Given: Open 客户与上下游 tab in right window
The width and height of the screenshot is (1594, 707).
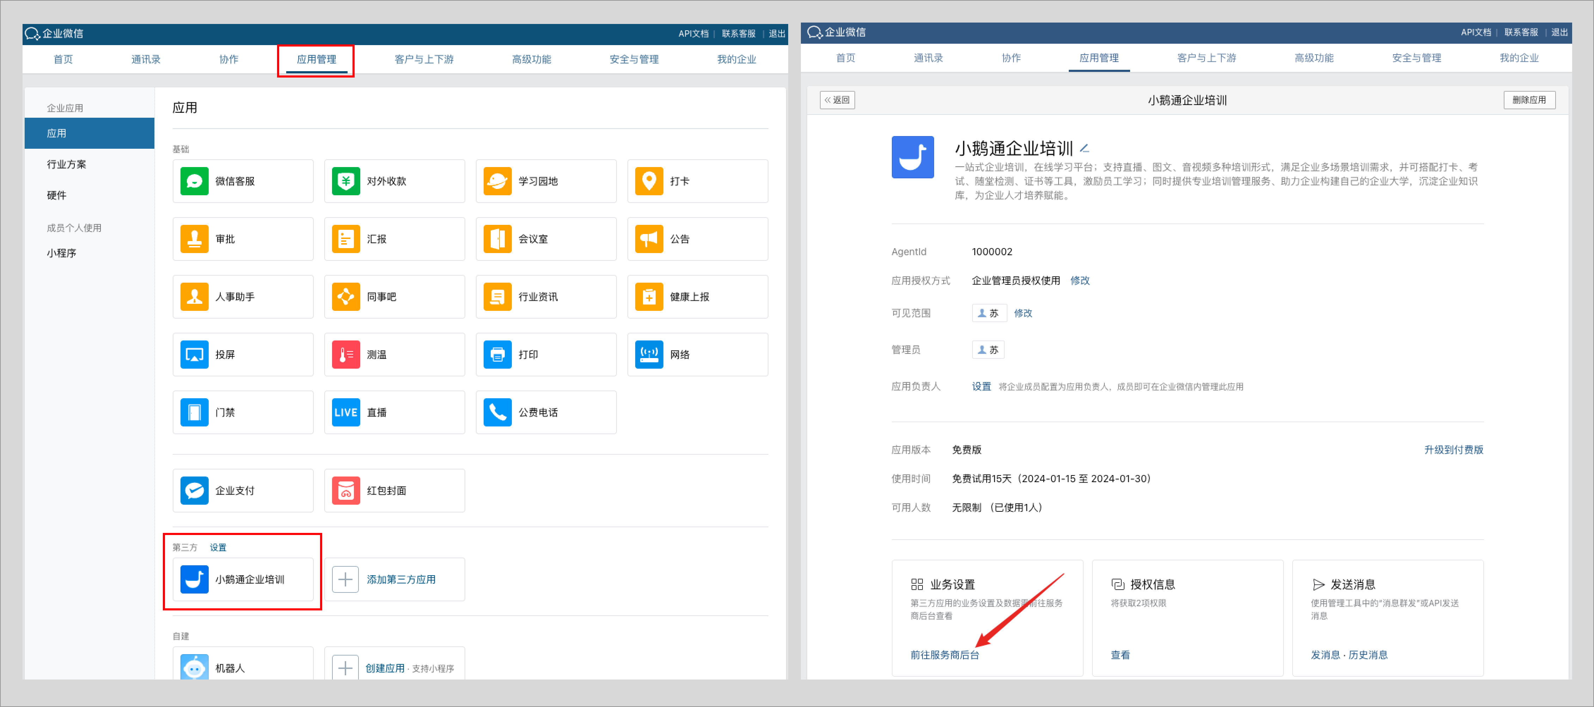Looking at the screenshot, I should [1206, 58].
